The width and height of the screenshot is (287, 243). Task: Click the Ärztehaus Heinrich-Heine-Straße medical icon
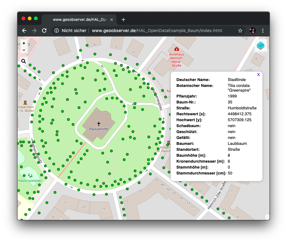(176, 49)
